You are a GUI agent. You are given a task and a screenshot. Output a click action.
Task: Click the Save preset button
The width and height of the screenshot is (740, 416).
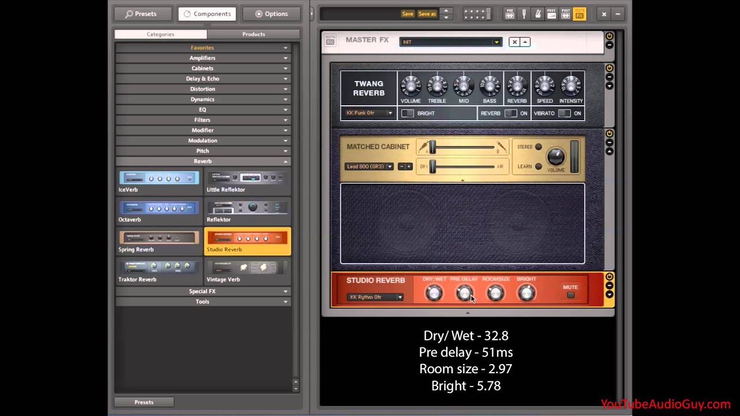(x=408, y=14)
